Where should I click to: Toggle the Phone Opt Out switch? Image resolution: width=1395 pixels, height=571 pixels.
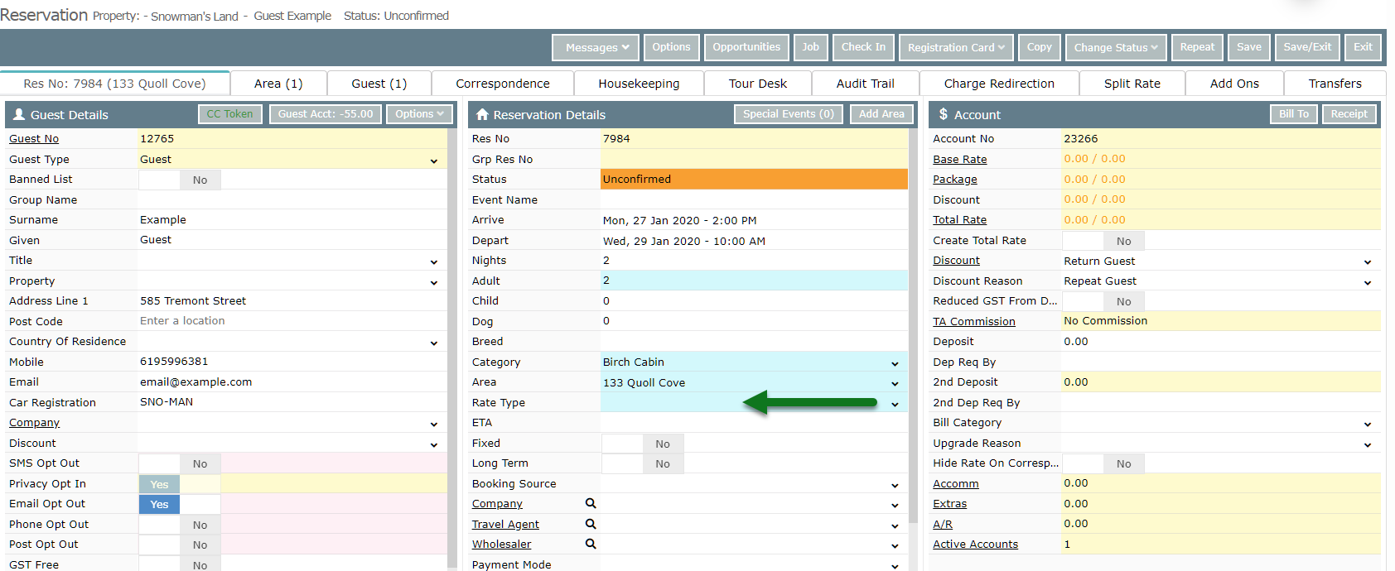(x=180, y=525)
